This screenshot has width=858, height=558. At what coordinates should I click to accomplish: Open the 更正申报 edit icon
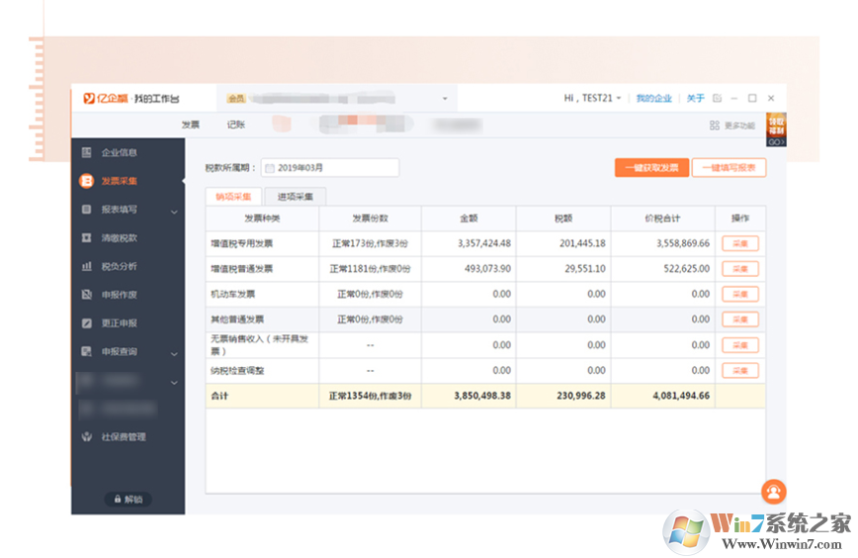(86, 324)
